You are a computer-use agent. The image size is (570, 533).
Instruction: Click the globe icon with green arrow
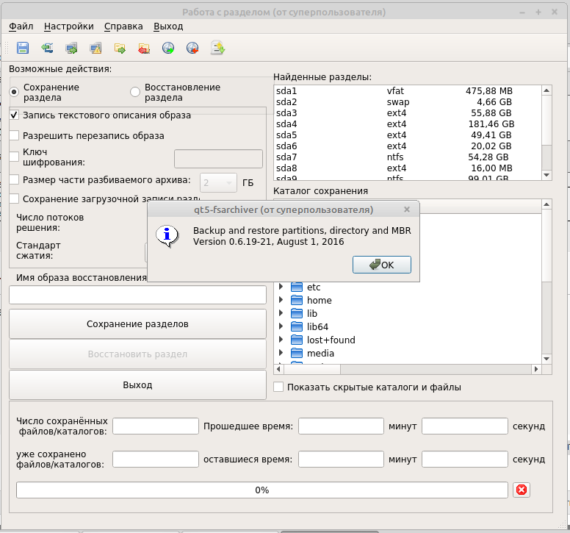coord(168,48)
